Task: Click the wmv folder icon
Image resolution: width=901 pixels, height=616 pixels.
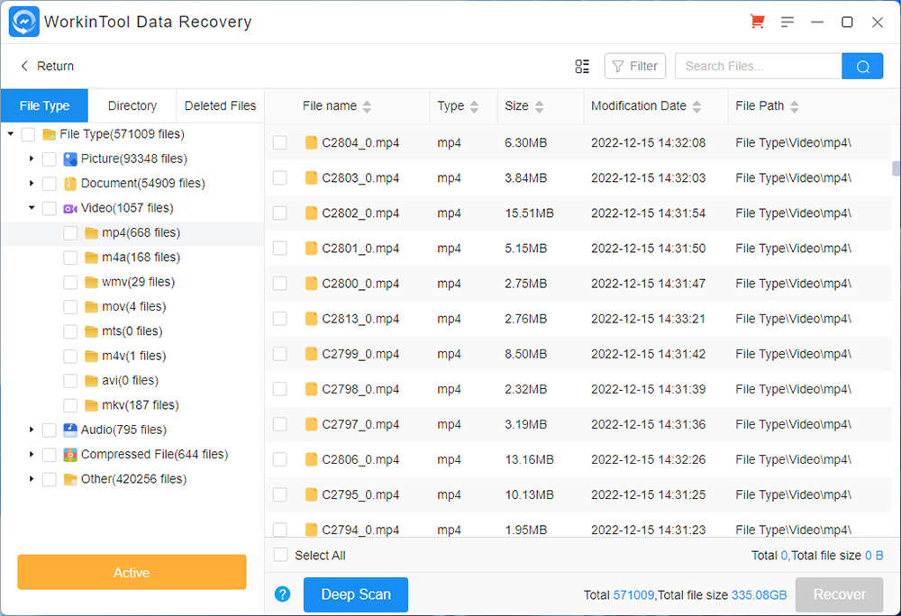Action: (x=91, y=282)
